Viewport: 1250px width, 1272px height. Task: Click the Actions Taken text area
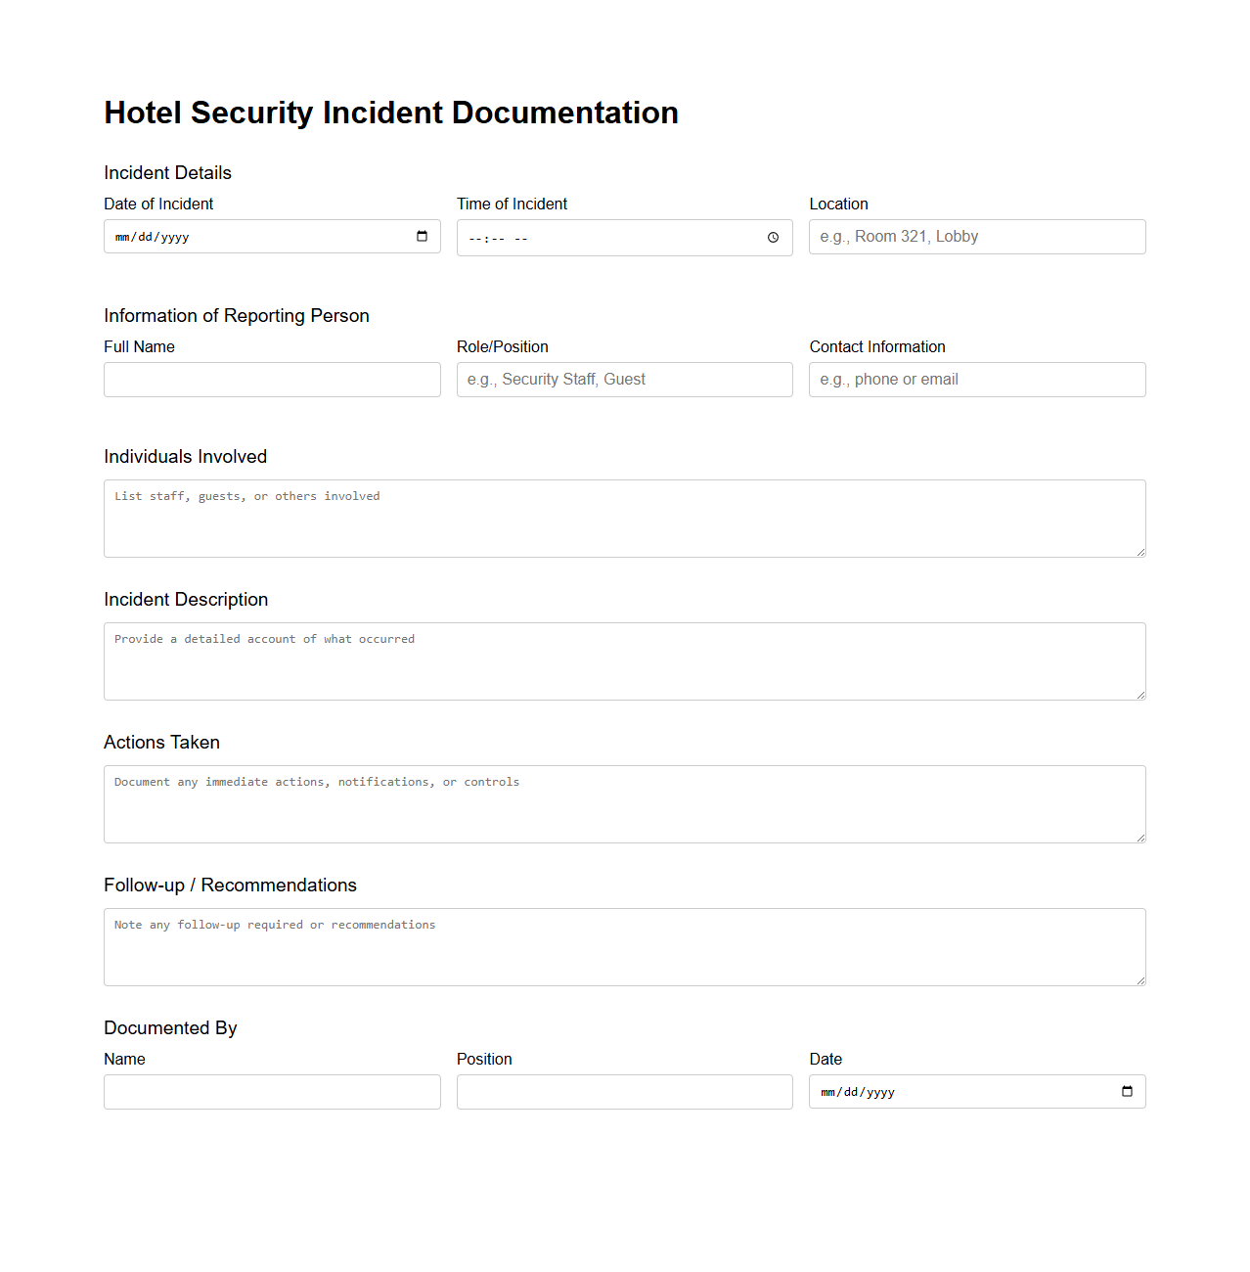(x=624, y=803)
